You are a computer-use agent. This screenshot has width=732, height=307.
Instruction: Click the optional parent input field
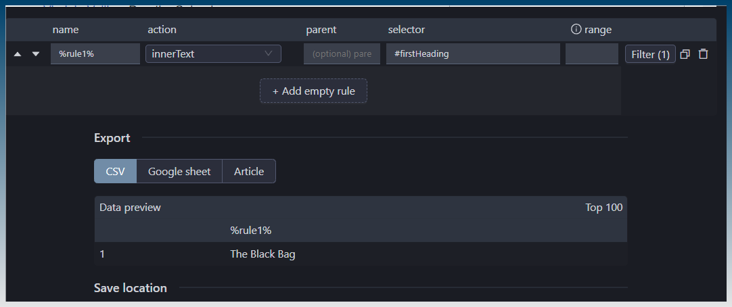pyautogui.click(x=342, y=54)
